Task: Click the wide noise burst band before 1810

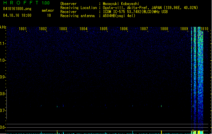Action: click(x=201, y=79)
